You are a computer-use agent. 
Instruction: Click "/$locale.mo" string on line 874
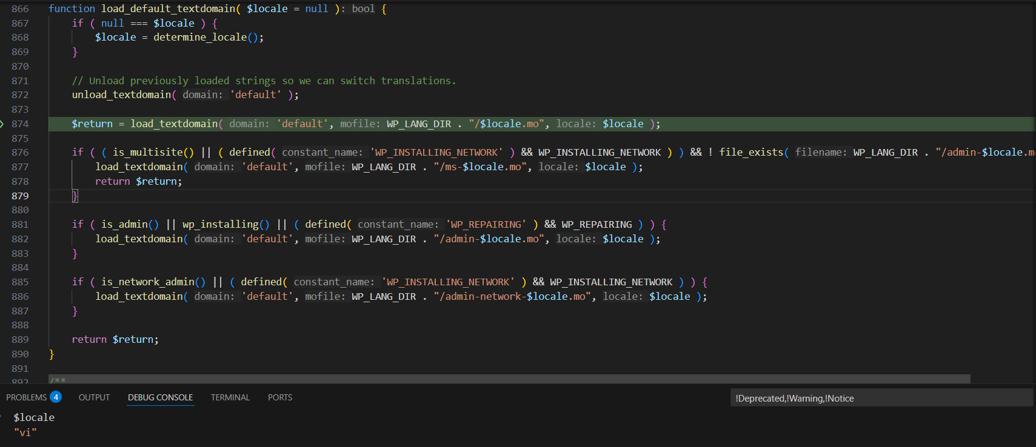pyautogui.click(x=506, y=124)
